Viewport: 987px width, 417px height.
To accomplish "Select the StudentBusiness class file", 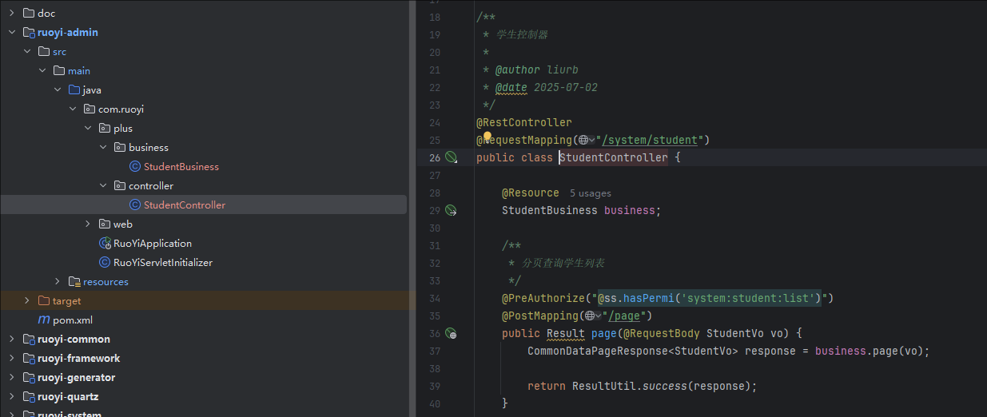I will click(181, 166).
